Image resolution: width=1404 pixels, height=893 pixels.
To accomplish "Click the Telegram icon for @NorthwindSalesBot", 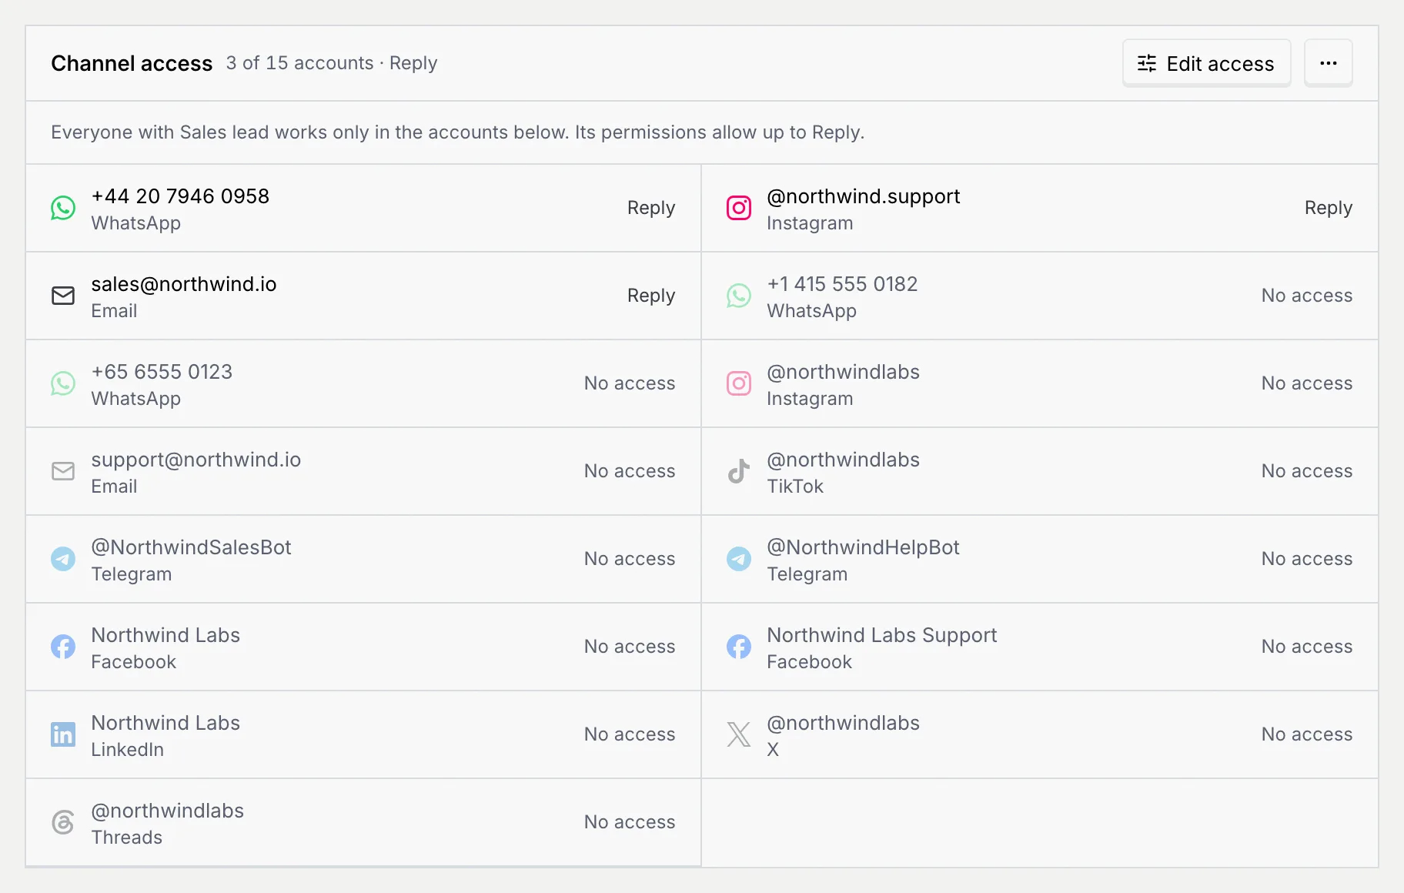I will point(63,559).
